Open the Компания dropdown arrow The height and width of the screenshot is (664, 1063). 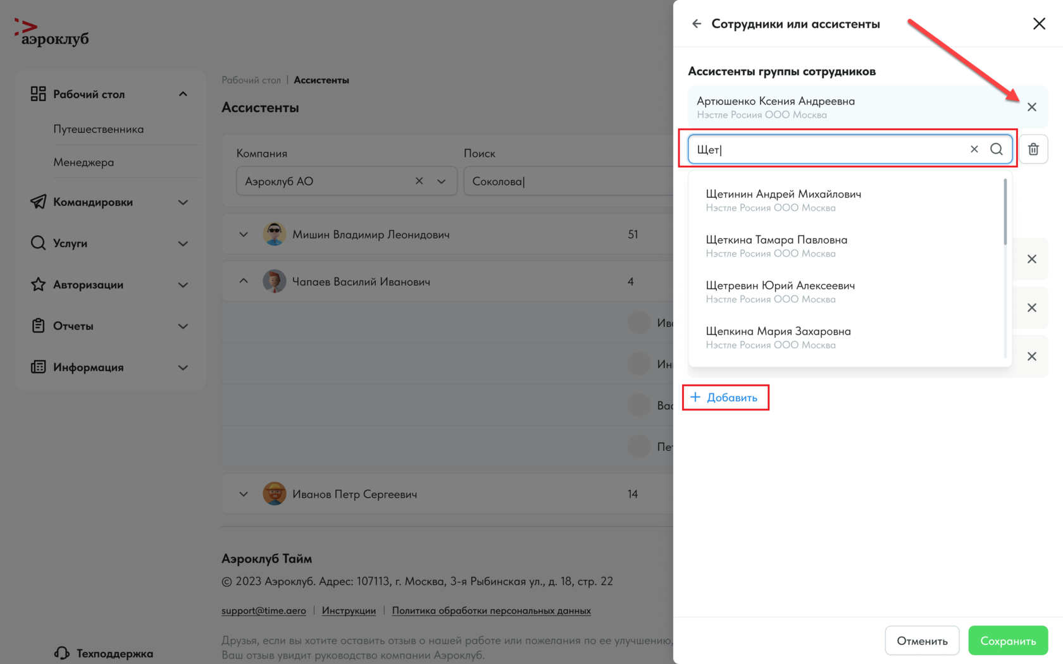tap(442, 181)
